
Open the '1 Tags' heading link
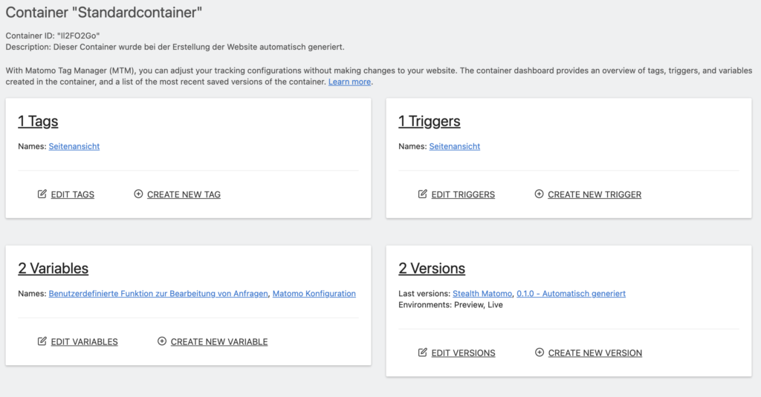(x=38, y=121)
